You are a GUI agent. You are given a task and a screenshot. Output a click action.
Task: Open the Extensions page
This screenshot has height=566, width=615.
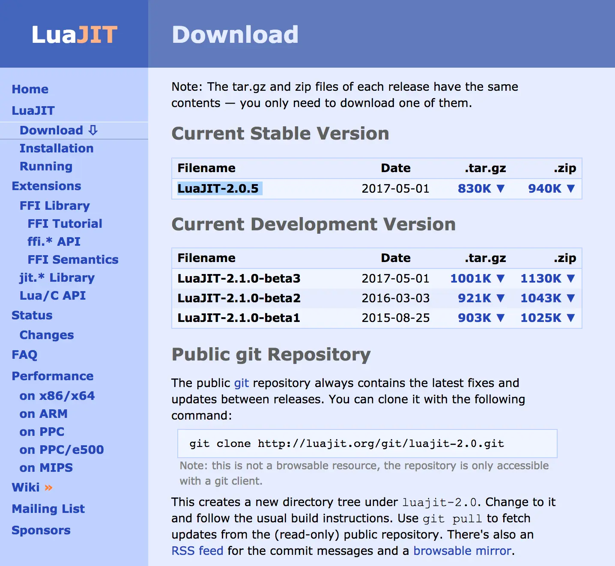click(46, 186)
